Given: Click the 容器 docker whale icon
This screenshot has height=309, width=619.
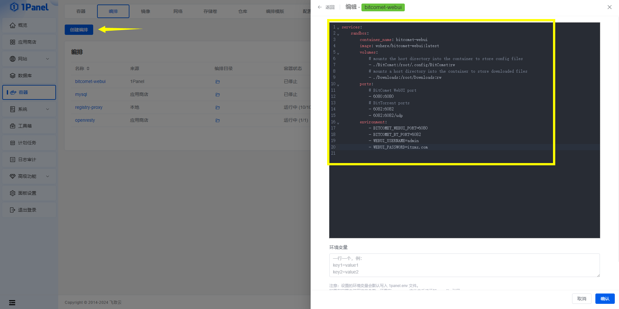Looking at the screenshot, I should (13, 92).
